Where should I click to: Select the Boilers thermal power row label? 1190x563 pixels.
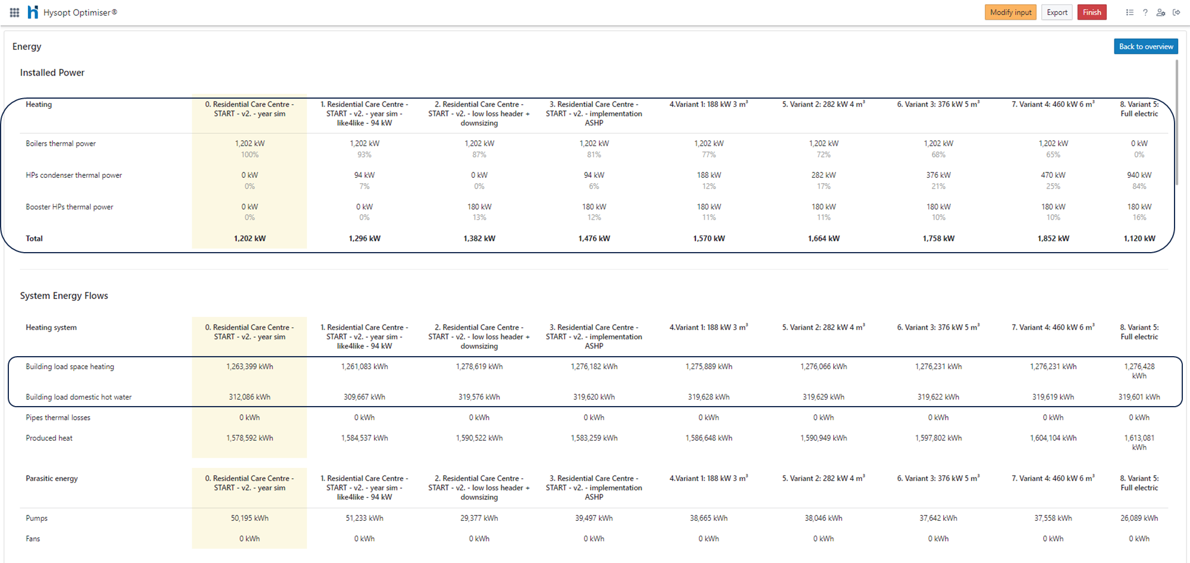point(61,144)
